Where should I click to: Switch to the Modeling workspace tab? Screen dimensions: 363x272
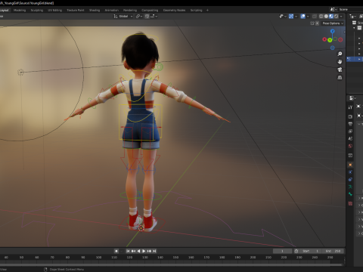click(20, 11)
